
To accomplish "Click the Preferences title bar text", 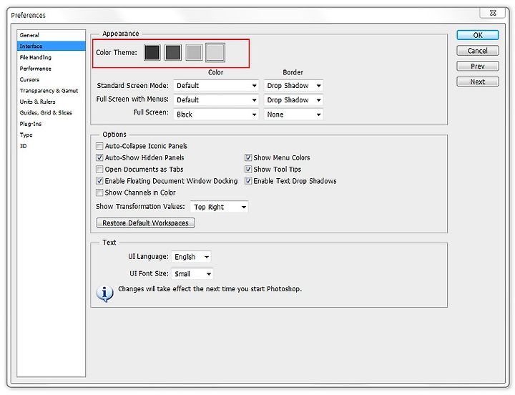I will (28, 15).
